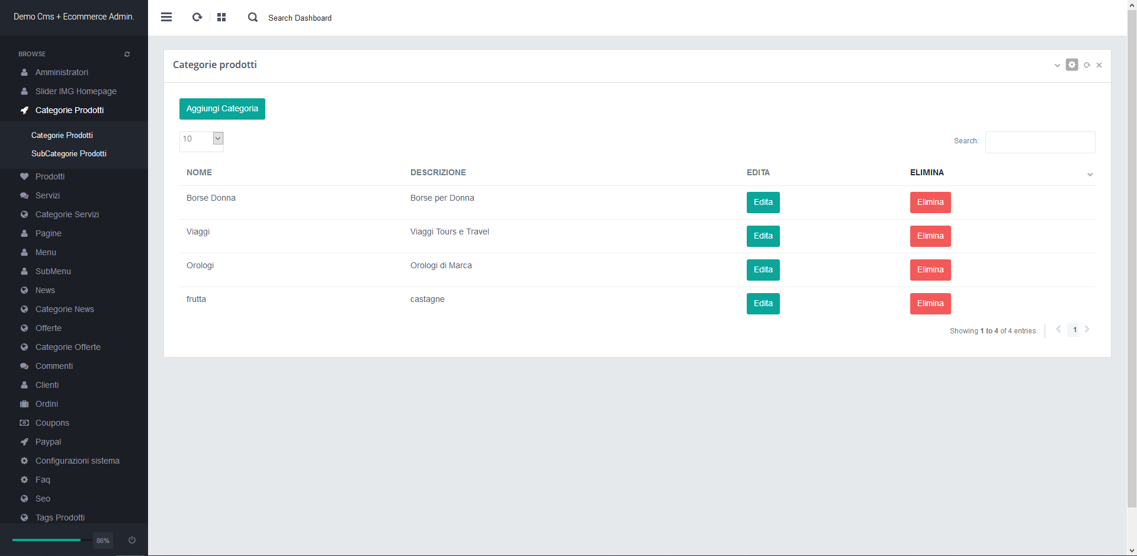Open the grid apps icon in toolbar
This screenshot has width=1137, height=556.
point(221,17)
